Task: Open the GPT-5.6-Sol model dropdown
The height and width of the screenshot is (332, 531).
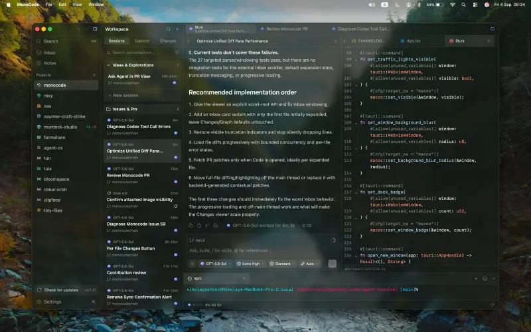Action: pyautogui.click(x=216, y=264)
